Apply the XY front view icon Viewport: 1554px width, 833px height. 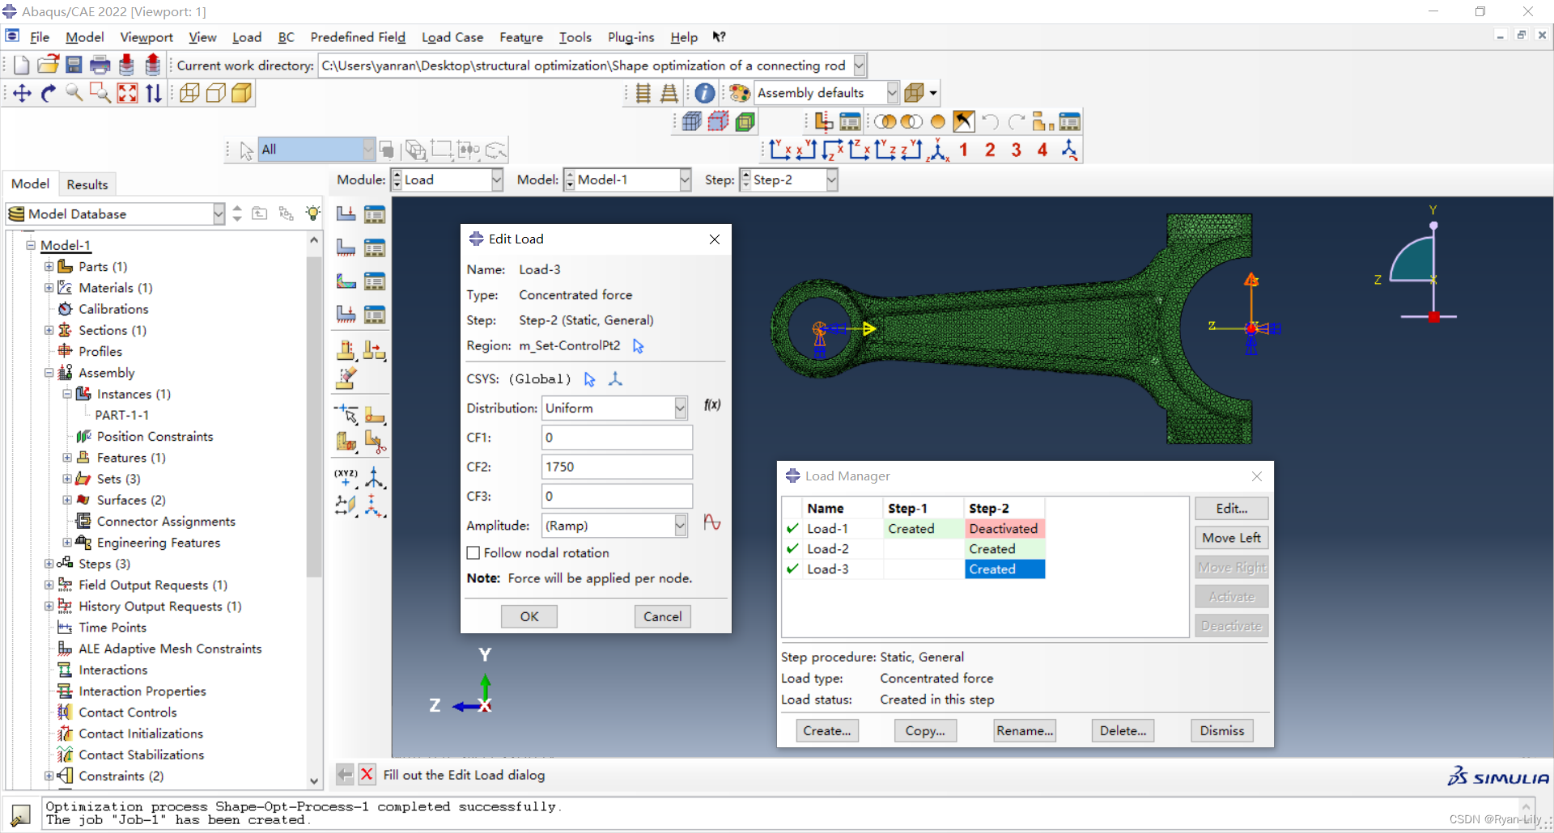pyautogui.click(x=779, y=150)
